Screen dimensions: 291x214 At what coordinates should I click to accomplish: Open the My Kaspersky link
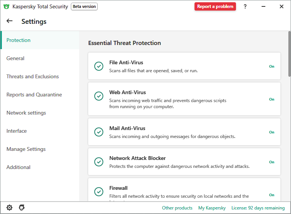click(212, 208)
